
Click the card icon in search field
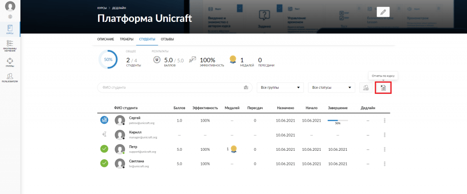pyautogui.click(x=246, y=88)
